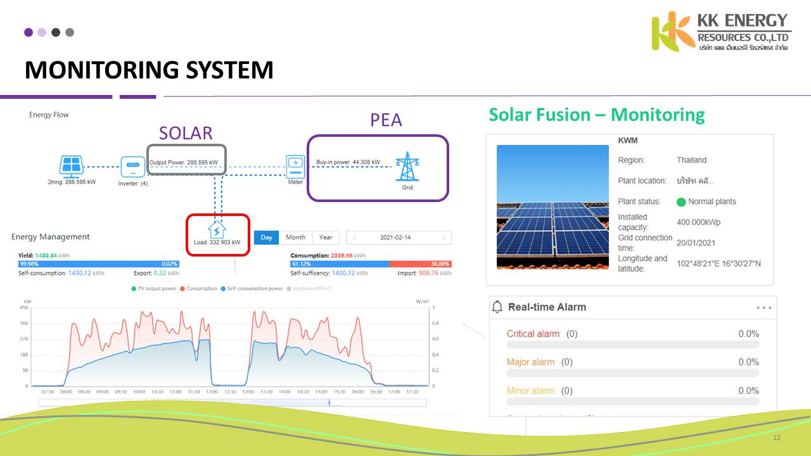Click the Day view button
The image size is (811, 456).
click(x=266, y=237)
